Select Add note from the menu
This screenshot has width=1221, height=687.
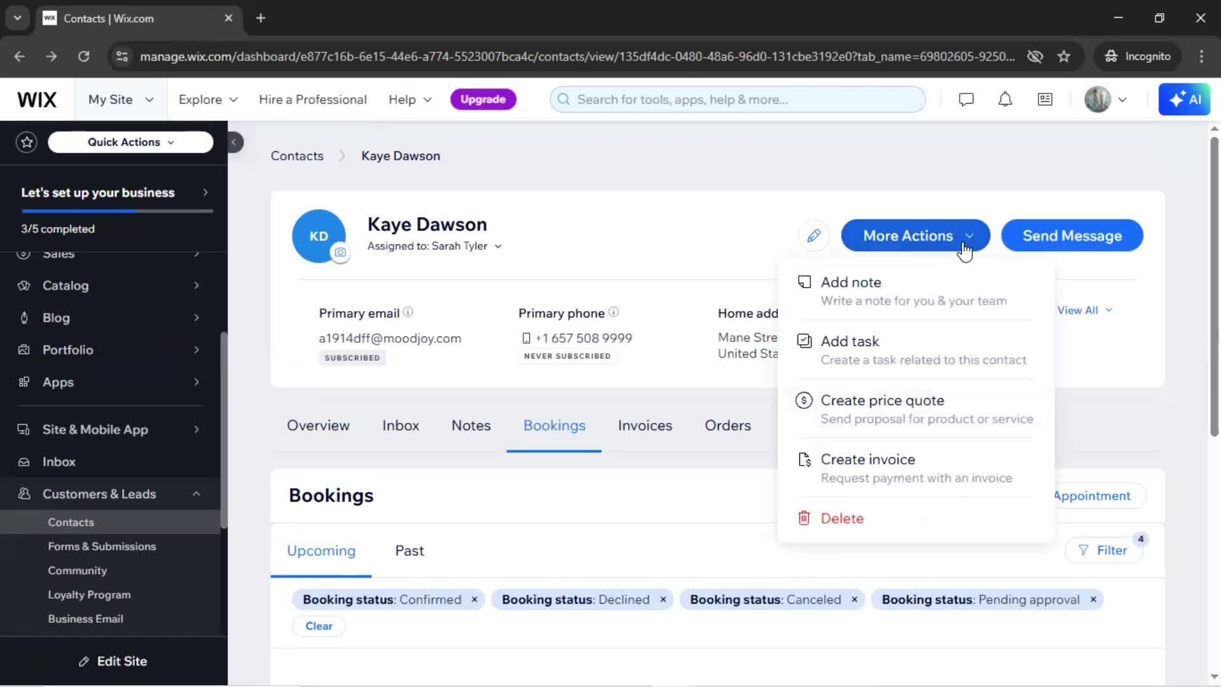[x=915, y=291]
